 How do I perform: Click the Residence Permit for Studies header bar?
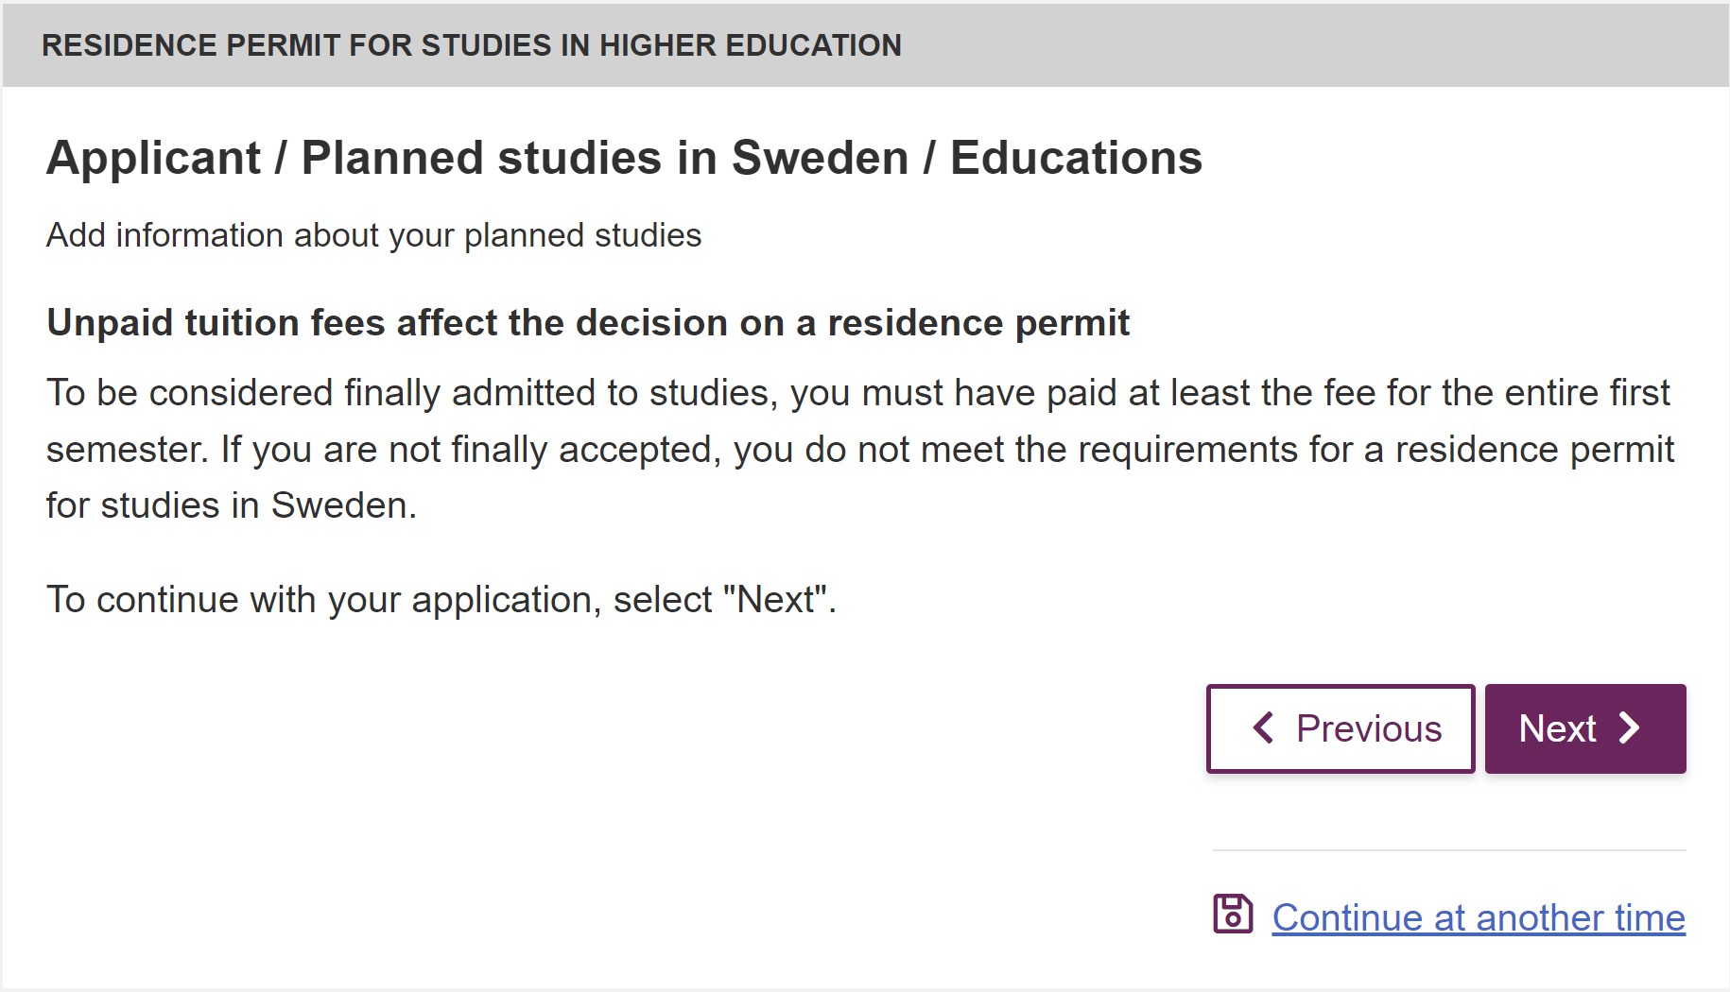(865, 45)
